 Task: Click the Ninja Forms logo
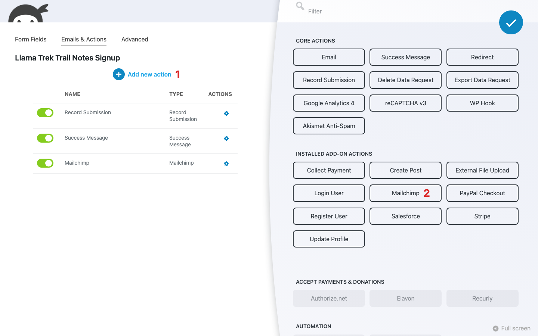click(28, 13)
